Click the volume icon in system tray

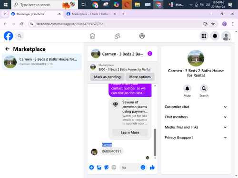pos(208,5)
